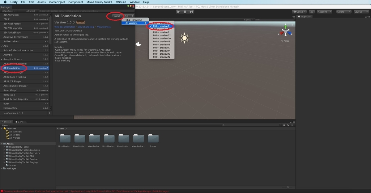The height and width of the screenshot is (193, 371).
Task: Select the first MixedReality folder thumbnail
Action: click(65, 138)
